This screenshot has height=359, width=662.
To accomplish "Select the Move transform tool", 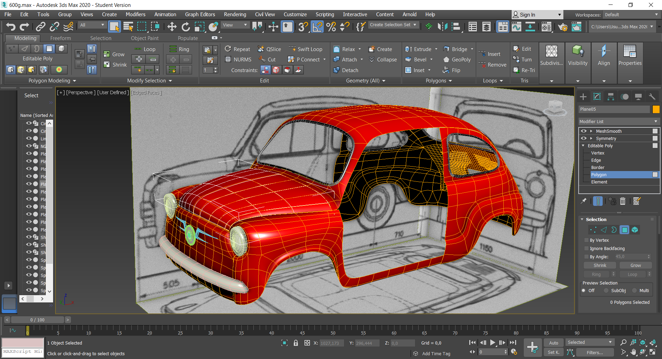I will 172,27.
